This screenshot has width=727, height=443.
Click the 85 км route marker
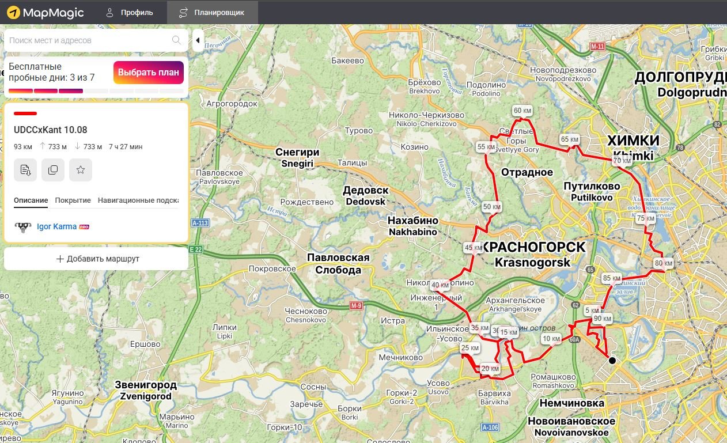point(611,278)
